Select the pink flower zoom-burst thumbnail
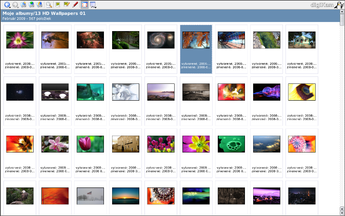The image size is (345, 216). click(20, 40)
